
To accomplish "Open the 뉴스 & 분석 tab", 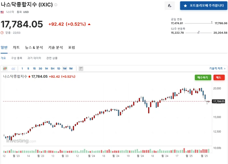I will [34, 48].
